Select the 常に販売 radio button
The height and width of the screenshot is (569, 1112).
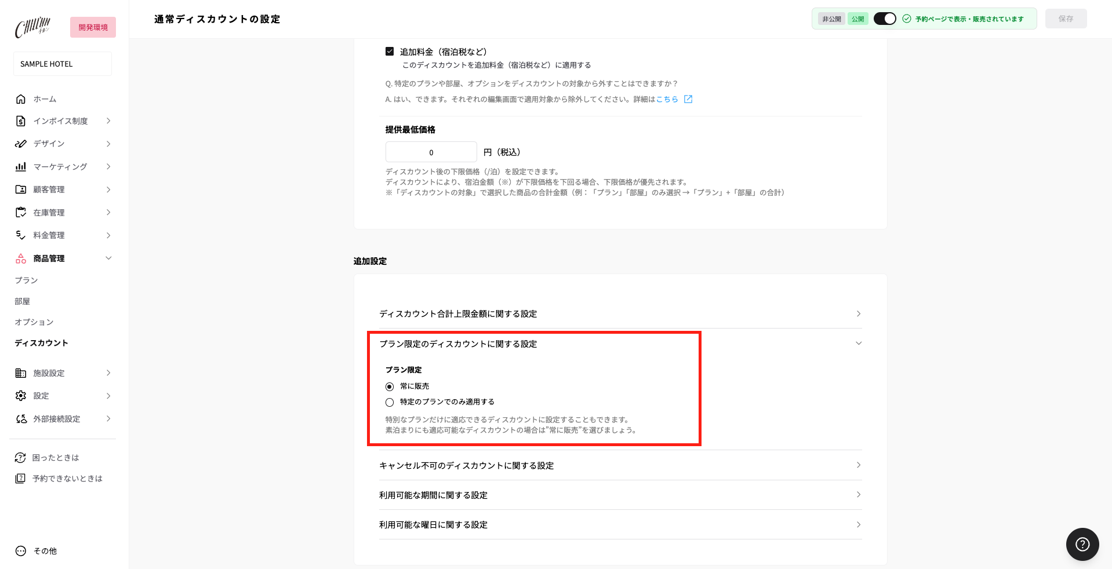pyautogui.click(x=390, y=386)
